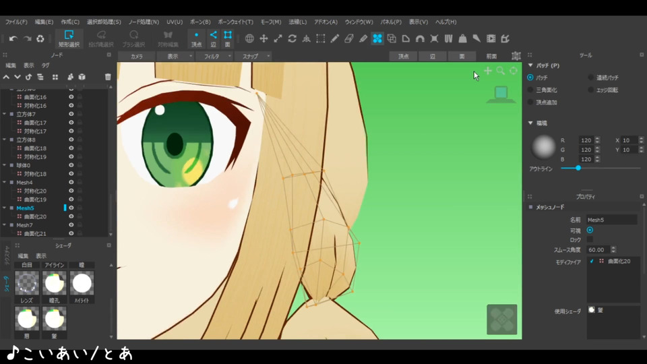Click the move tool icon
Screen dimensions: 647x364
click(264, 38)
